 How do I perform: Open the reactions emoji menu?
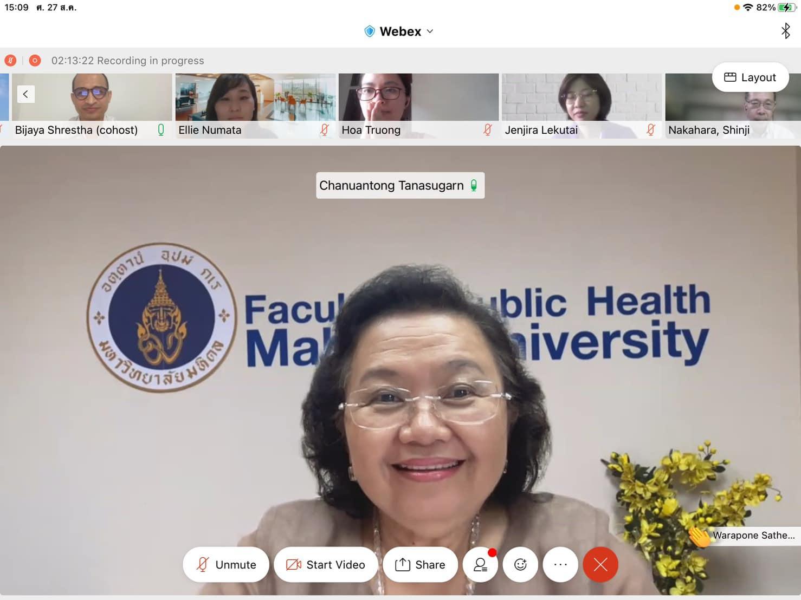pos(520,565)
